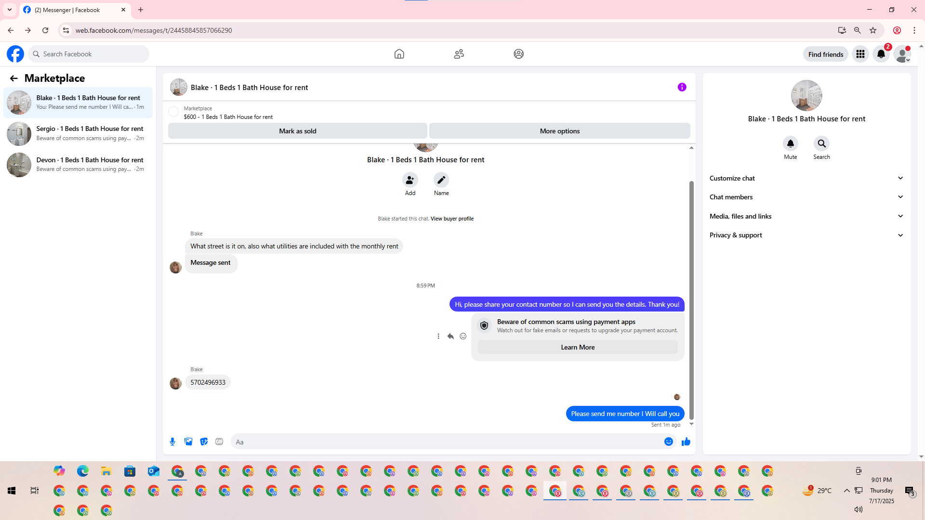The width and height of the screenshot is (925, 520).
Task: Send a thumbs-up like
Action: click(x=686, y=442)
